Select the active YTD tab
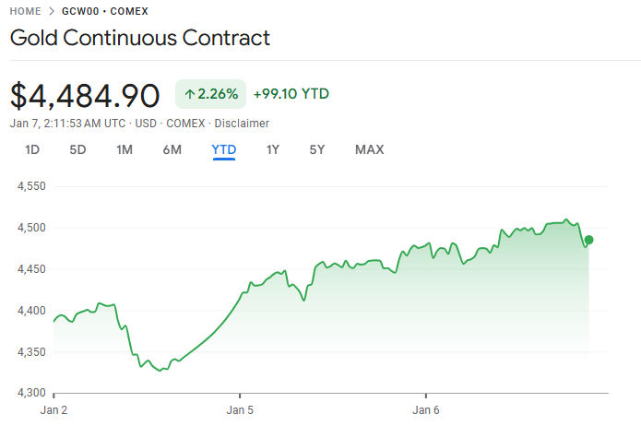The height and width of the screenshot is (426, 641). coord(224,149)
